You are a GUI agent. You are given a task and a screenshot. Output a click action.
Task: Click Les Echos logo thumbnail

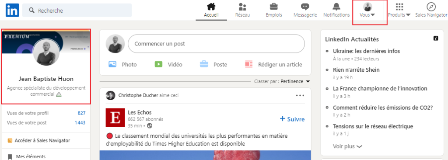tap(115, 118)
